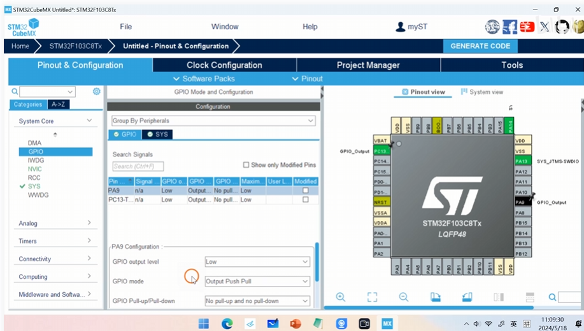Click the STM32CubeMX taskbar icon
This screenshot has height=331, width=584.
point(387,323)
